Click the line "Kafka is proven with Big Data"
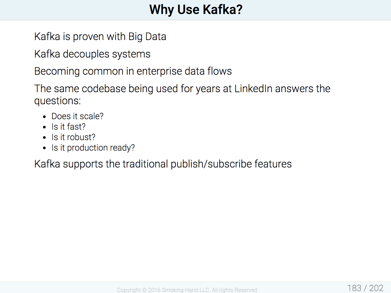Screen dimensions: 391x293 [x=100, y=37]
